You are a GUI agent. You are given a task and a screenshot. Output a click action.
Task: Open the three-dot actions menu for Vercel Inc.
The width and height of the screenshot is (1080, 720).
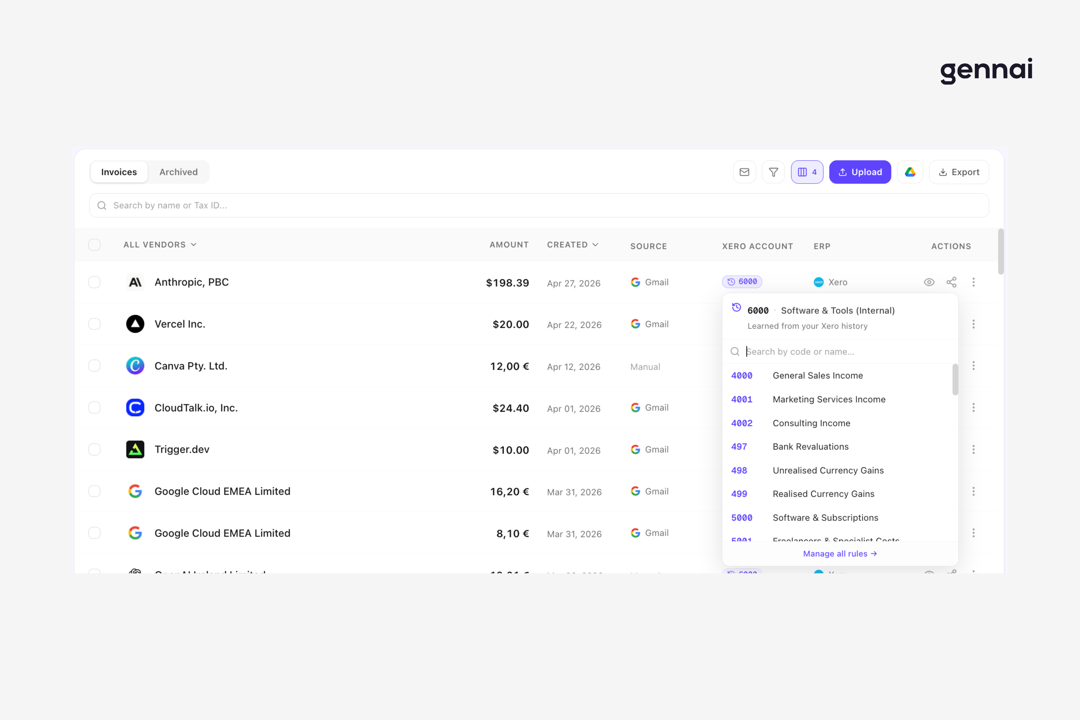[x=973, y=324]
